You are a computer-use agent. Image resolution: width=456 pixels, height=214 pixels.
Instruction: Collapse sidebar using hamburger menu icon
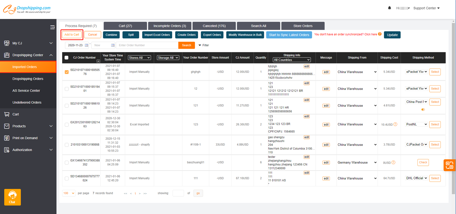[52, 27]
